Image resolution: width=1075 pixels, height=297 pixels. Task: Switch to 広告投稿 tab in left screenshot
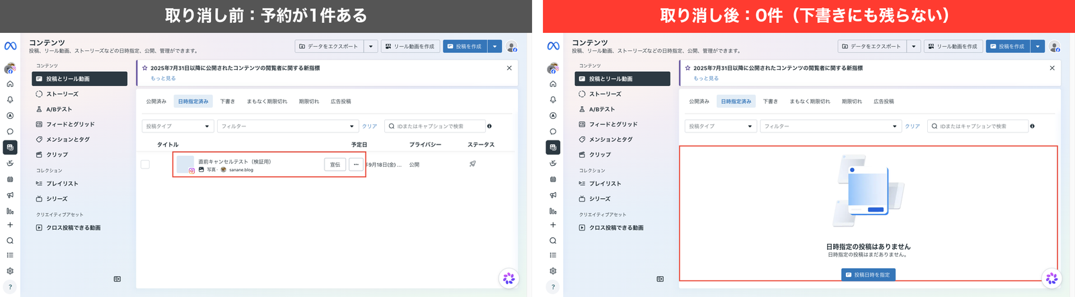(x=341, y=101)
